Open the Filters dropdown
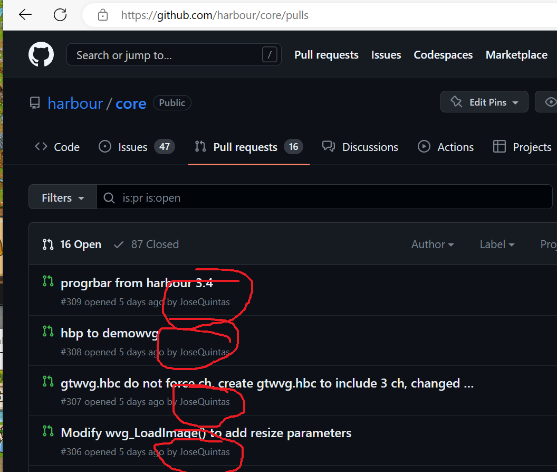The width and height of the screenshot is (557, 472). (63, 197)
